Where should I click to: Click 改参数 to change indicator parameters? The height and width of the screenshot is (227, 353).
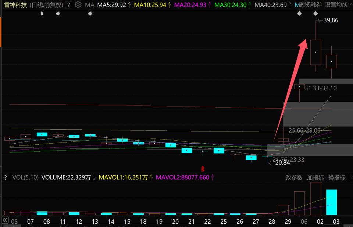tap(294, 177)
